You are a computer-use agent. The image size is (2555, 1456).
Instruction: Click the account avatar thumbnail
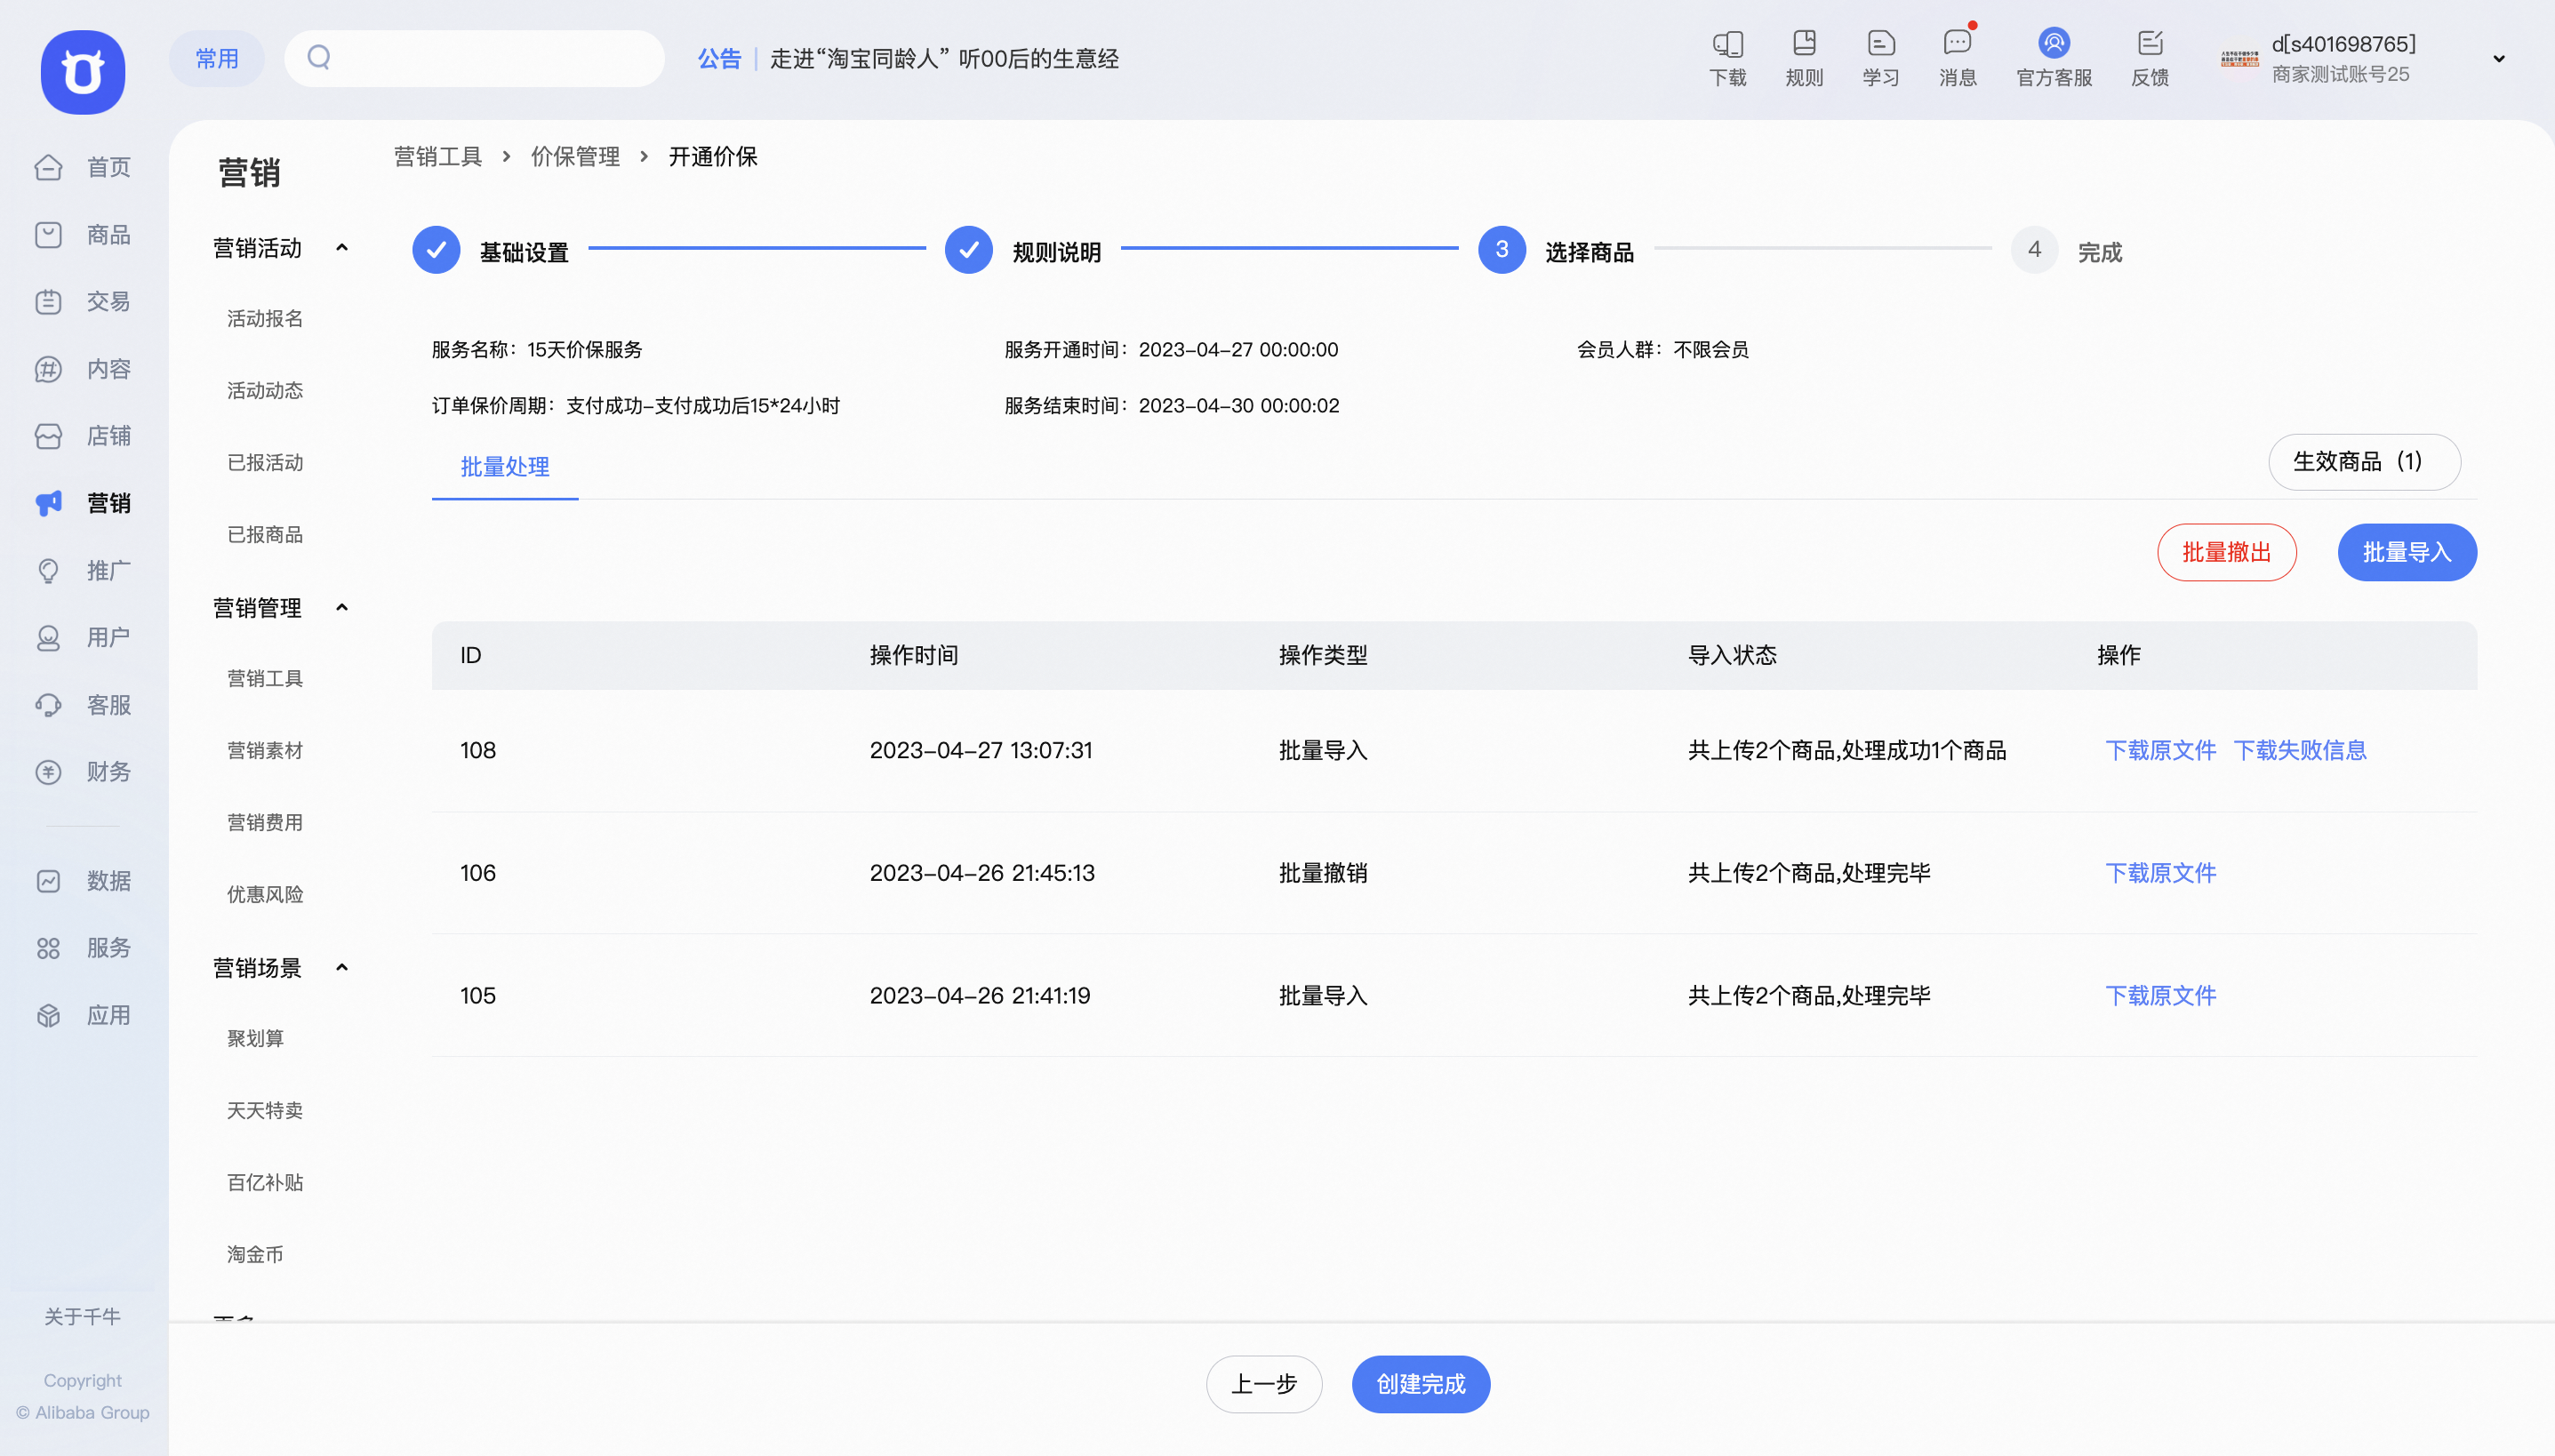point(2240,59)
